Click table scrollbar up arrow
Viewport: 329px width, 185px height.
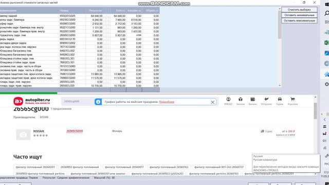coord(280,9)
